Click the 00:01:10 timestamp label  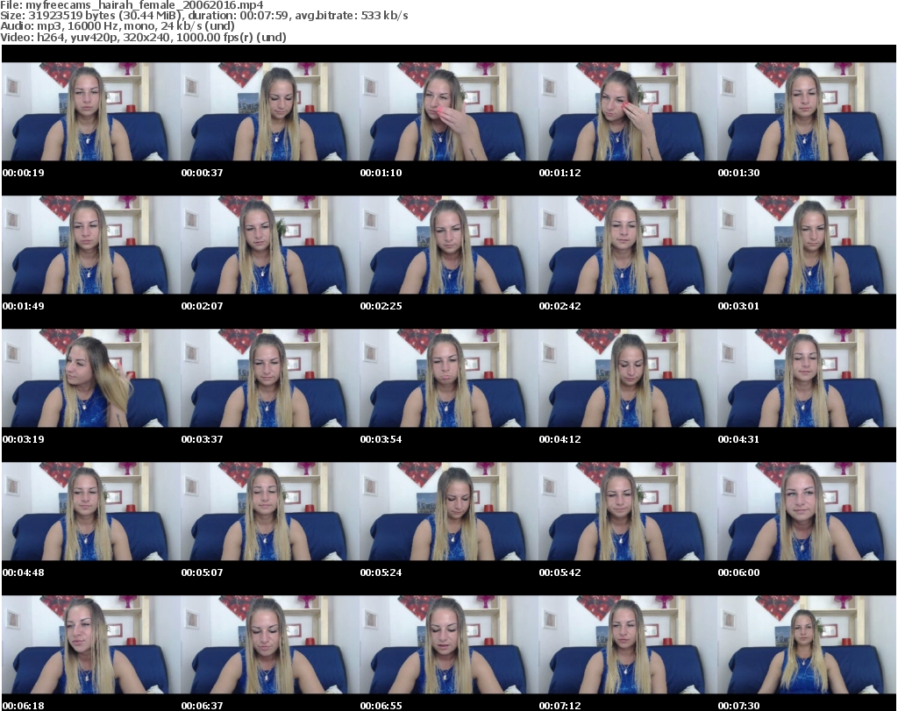tap(381, 173)
